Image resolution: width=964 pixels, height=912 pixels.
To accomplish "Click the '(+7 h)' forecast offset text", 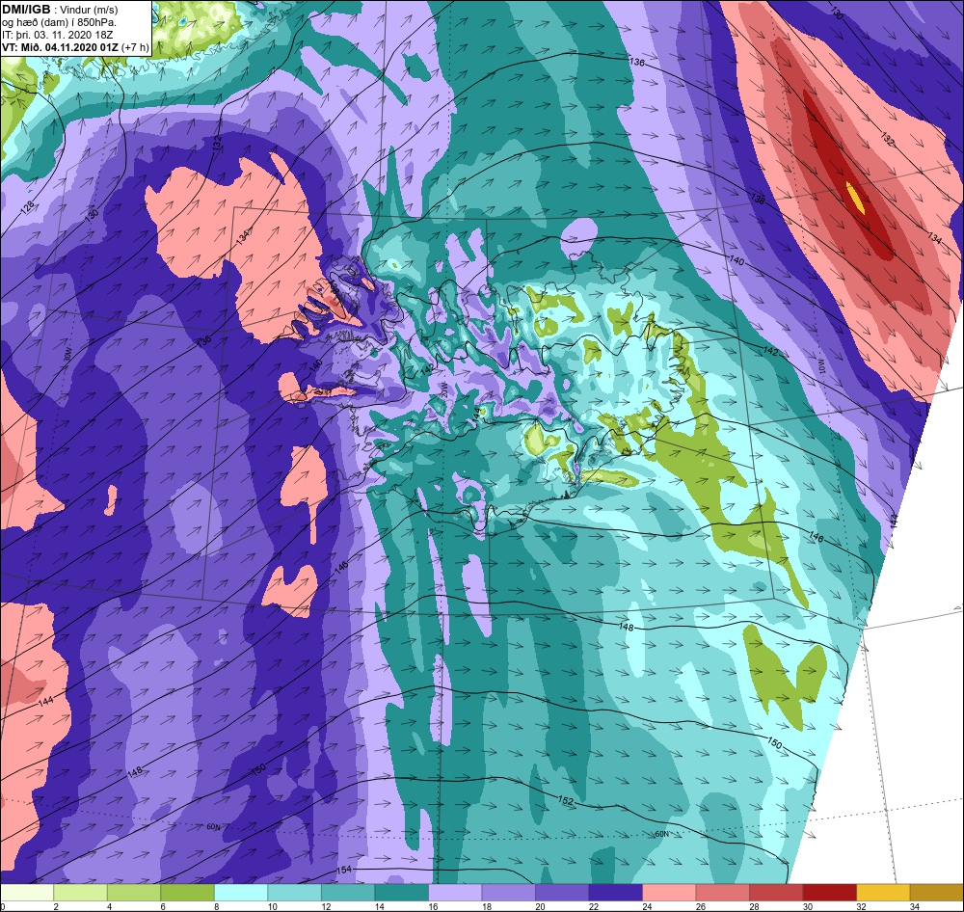I will coord(135,47).
